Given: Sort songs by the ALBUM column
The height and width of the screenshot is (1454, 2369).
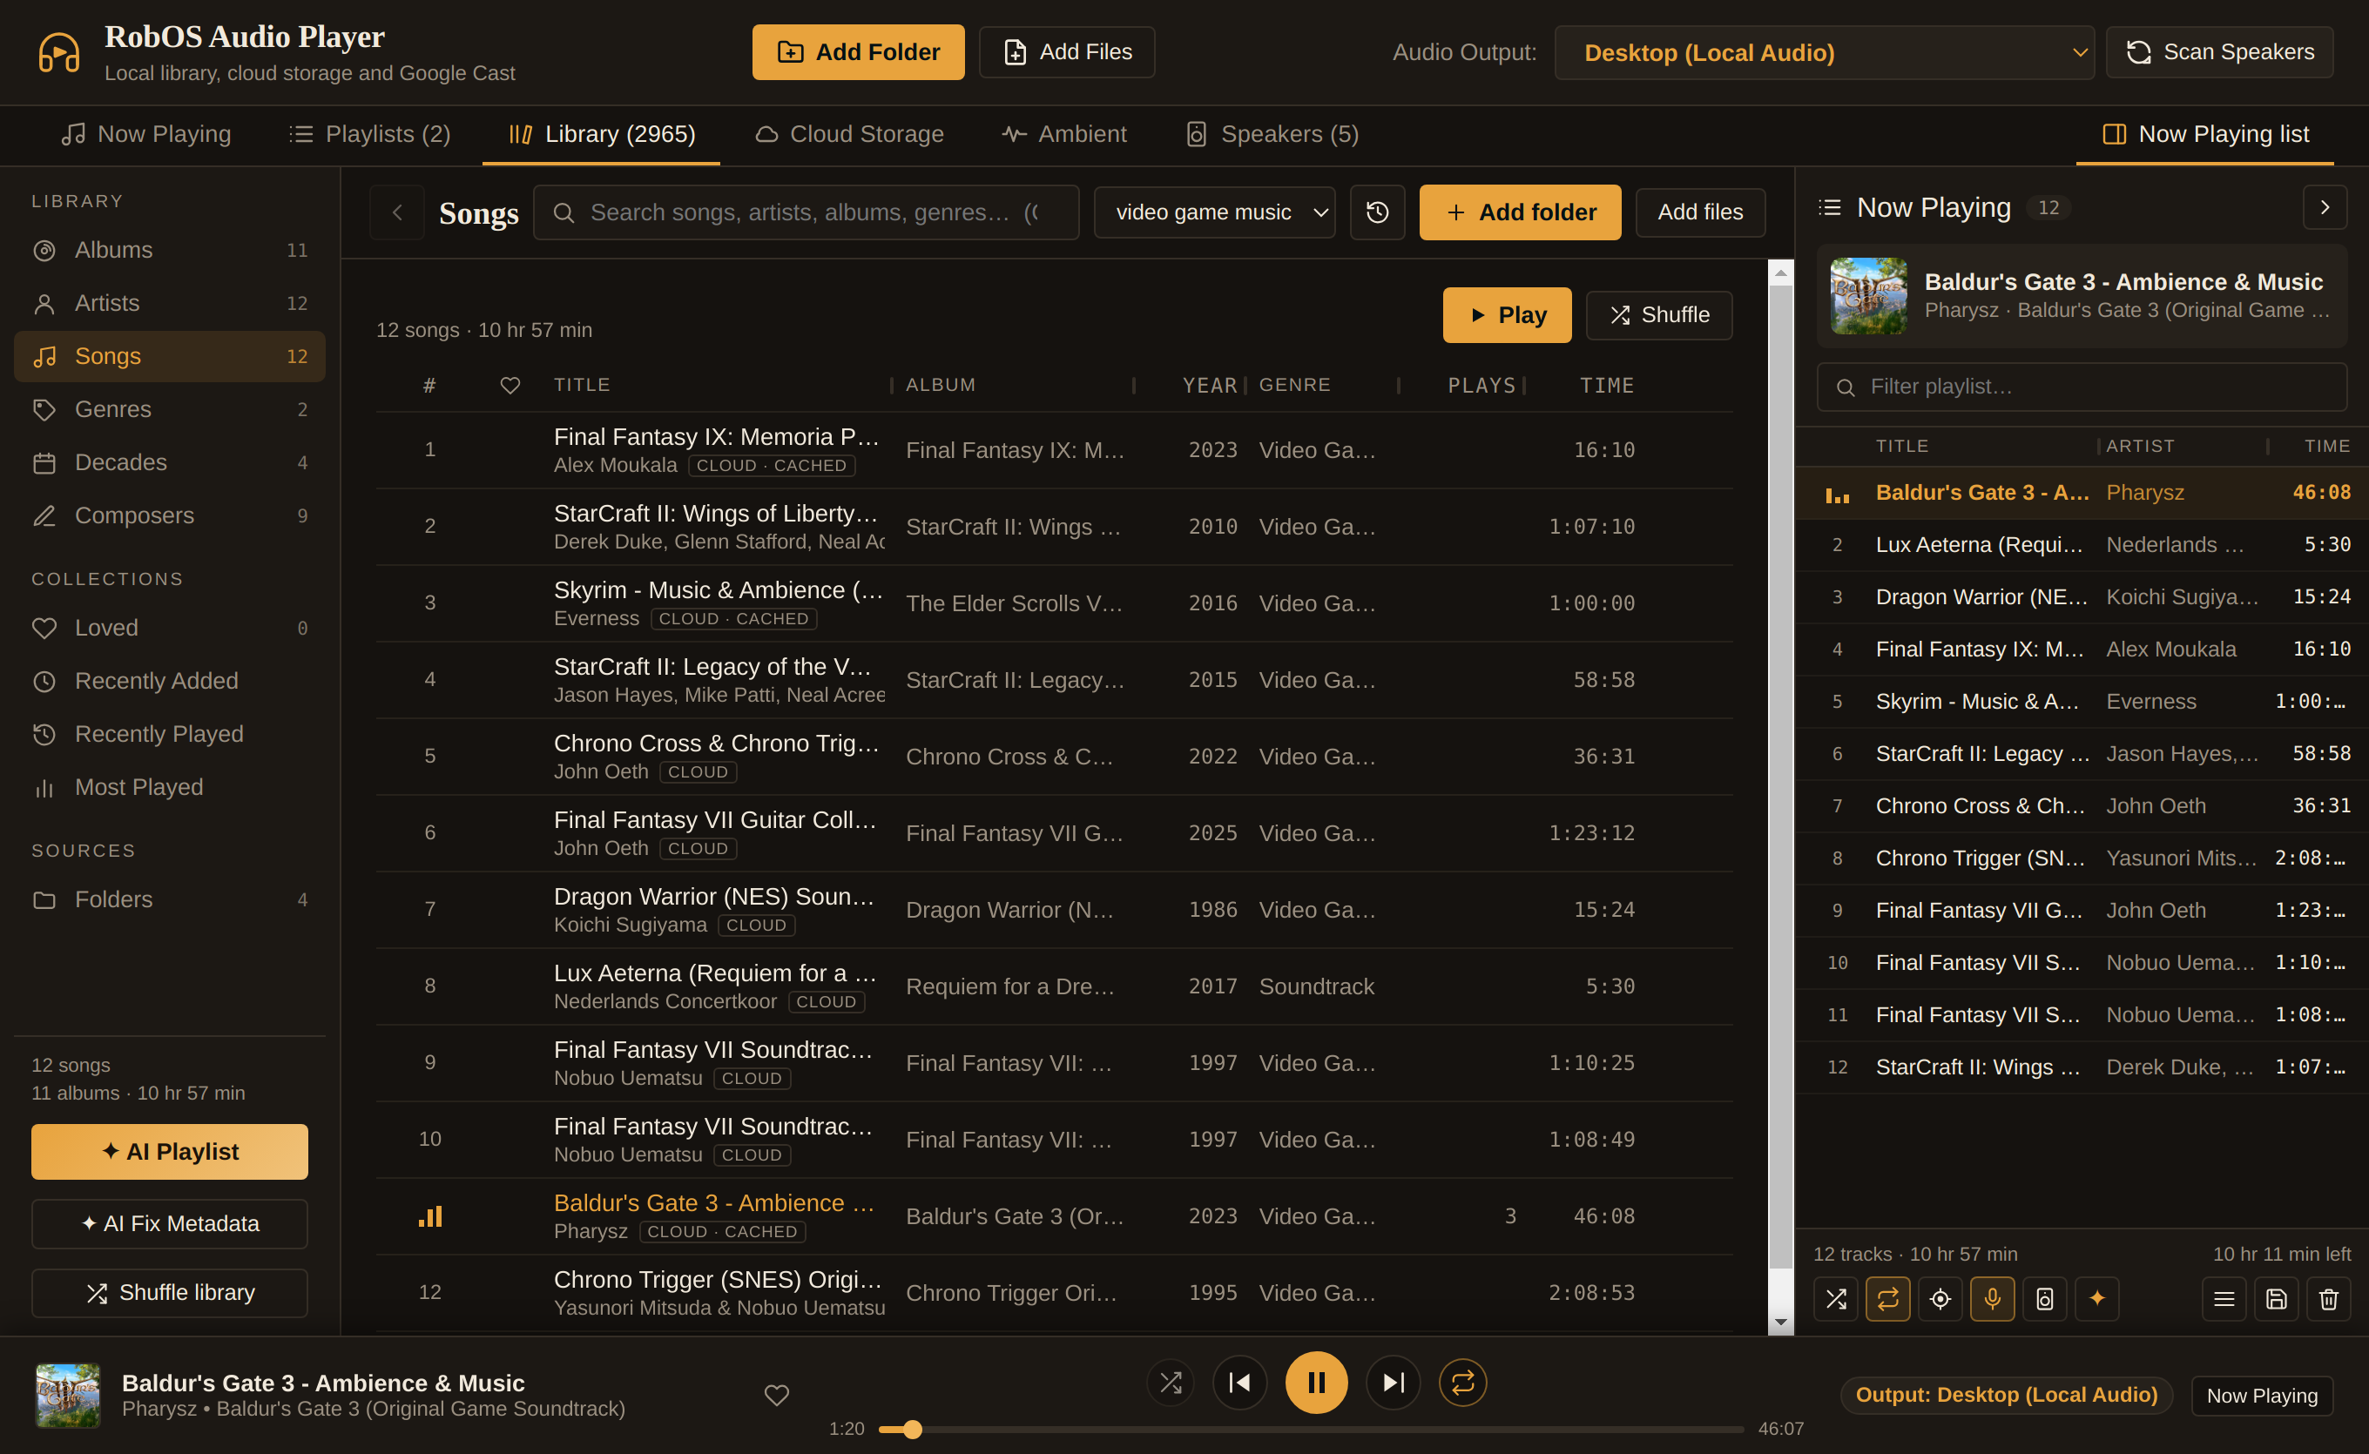Looking at the screenshot, I should tap(941, 385).
